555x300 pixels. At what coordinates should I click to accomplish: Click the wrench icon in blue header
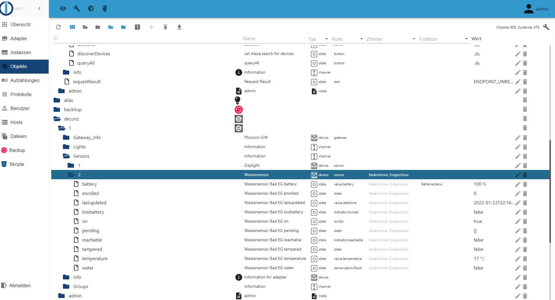(x=77, y=8)
